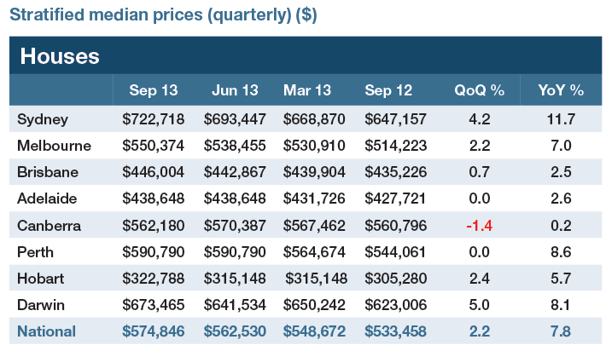The width and height of the screenshot is (606, 351).
Task: Click the National row label
Action: coord(47,331)
